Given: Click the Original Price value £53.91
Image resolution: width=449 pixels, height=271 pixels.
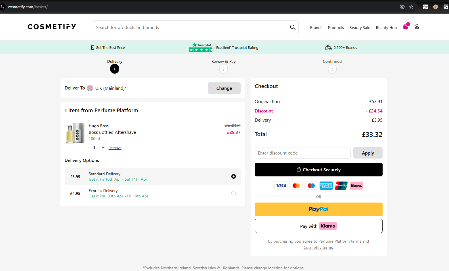Looking at the screenshot, I should (376, 101).
